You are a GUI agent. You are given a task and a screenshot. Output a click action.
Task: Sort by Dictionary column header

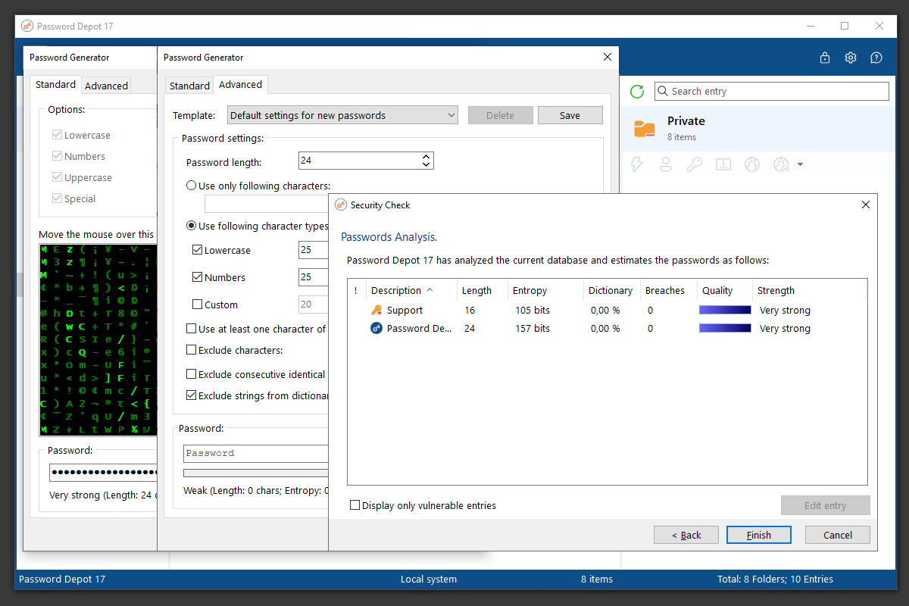611,290
